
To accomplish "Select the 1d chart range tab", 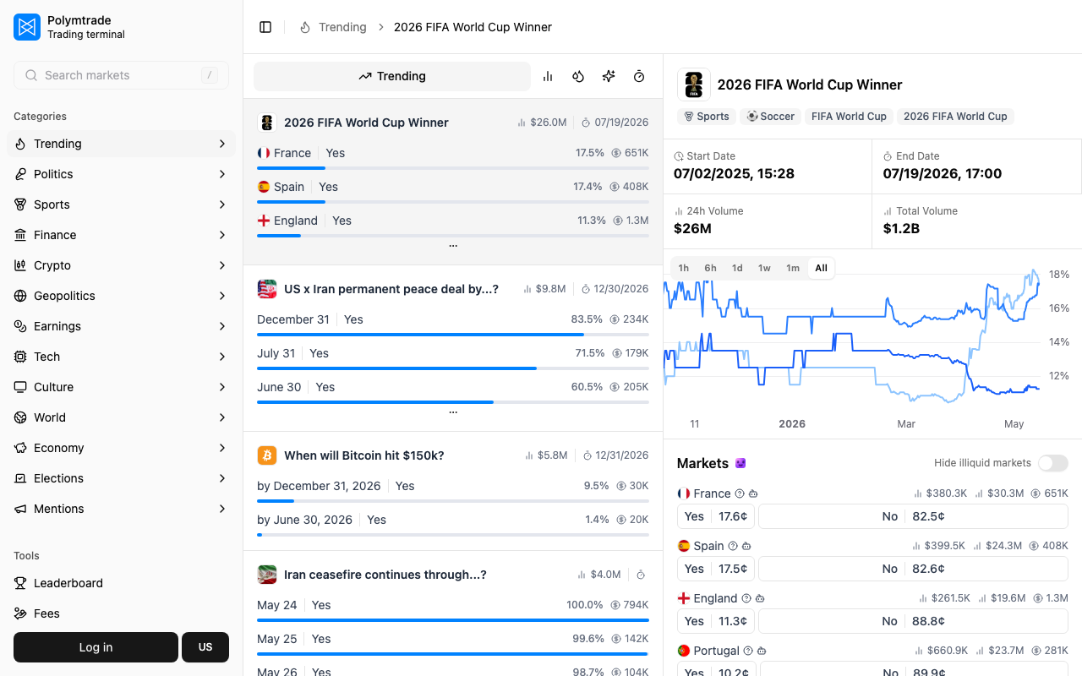I will click(737, 268).
